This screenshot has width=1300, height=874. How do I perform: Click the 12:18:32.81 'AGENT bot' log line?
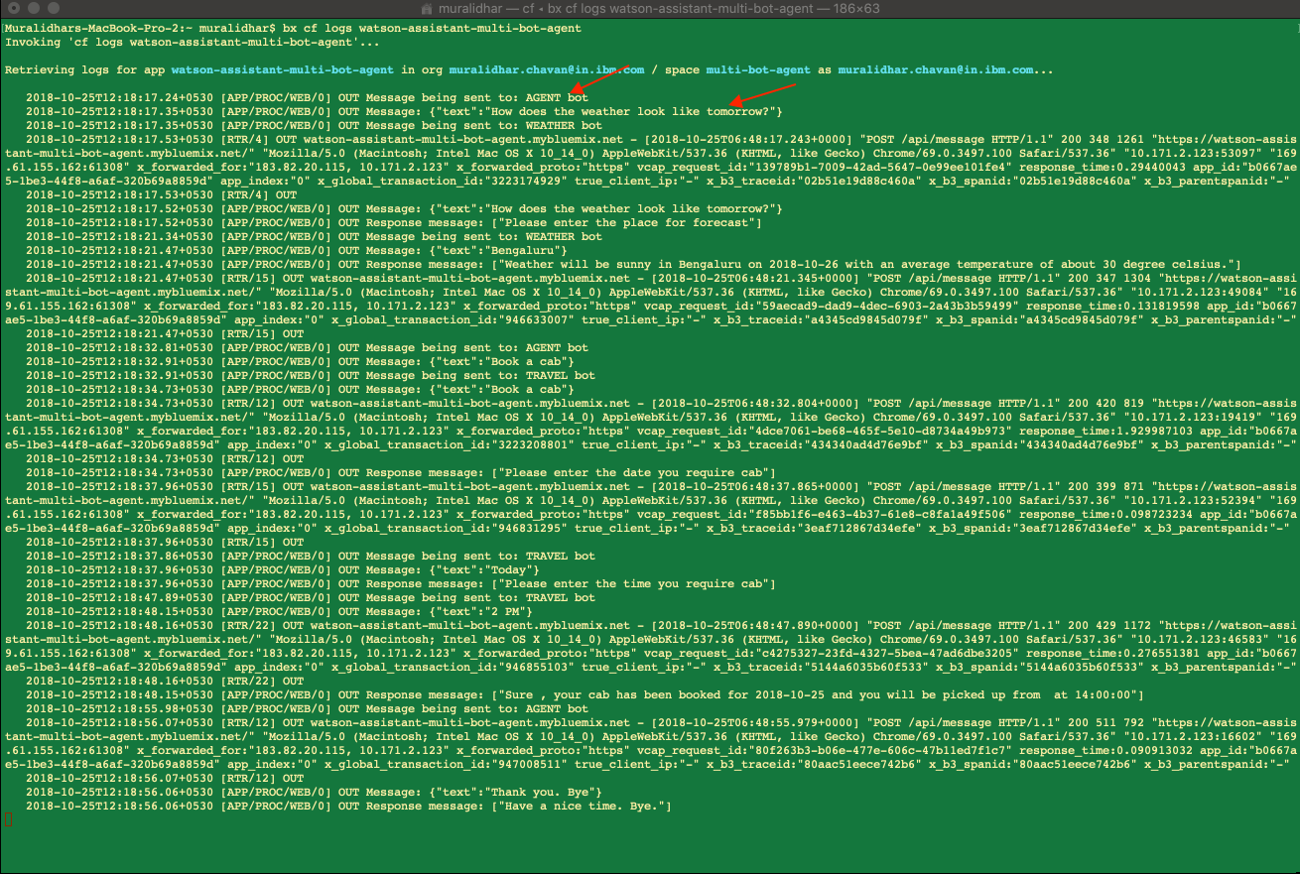tap(307, 348)
